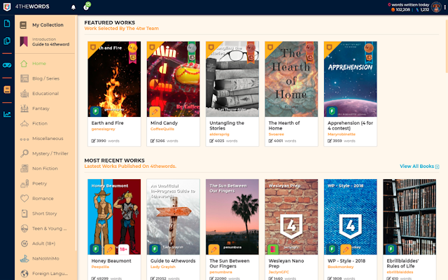Open Ebrillblaiddes' Rules of Life cover

(409, 217)
